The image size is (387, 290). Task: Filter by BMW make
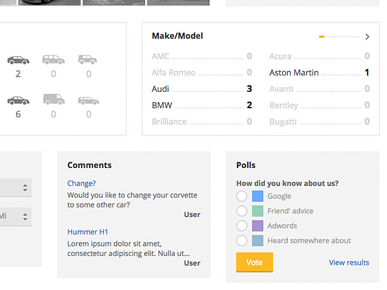click(x=201, y=105)
